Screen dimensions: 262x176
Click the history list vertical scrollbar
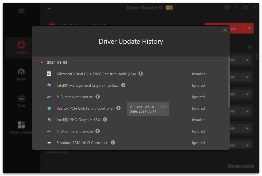(x=229, y=82)
